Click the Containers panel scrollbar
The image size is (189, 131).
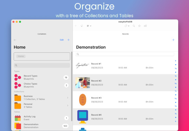pos(72,86)
